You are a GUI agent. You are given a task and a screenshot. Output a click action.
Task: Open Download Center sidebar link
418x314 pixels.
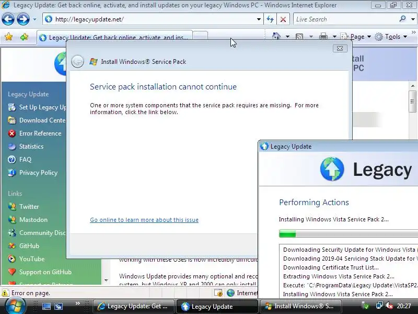pos(37,120)
